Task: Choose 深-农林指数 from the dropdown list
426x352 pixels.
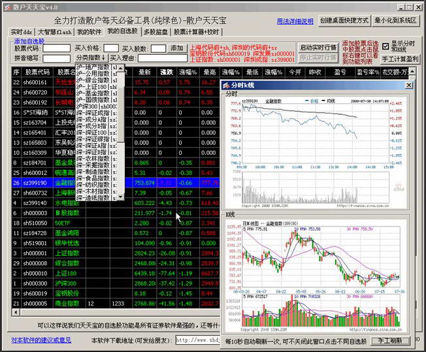Action: [x=97, y=159]
